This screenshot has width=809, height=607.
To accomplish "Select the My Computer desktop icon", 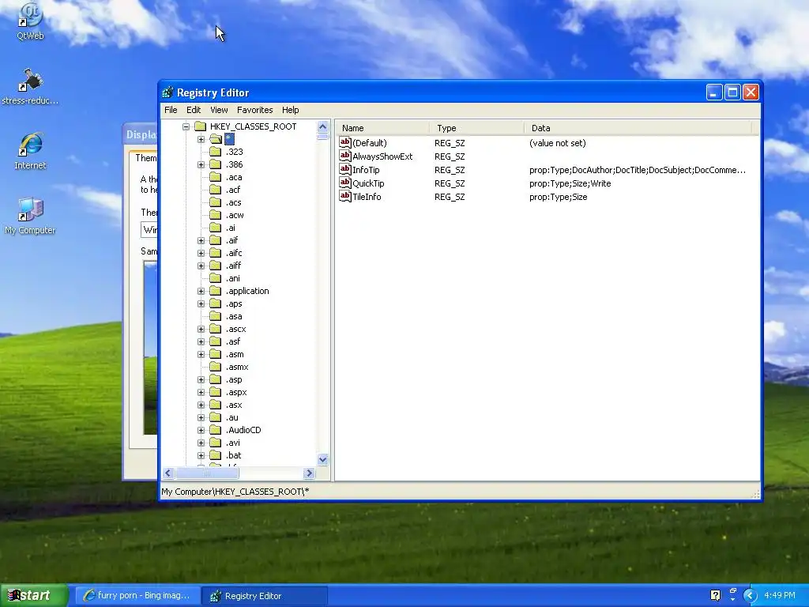I will click(x=31, y=209).
